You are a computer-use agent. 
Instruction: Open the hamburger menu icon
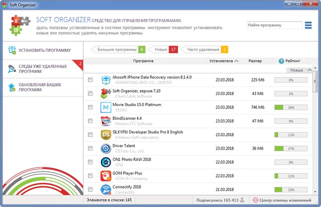click(308, 25)
